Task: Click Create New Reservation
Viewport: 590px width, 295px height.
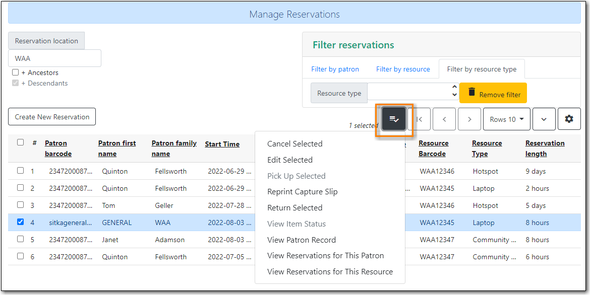Action: coord(51,116)
